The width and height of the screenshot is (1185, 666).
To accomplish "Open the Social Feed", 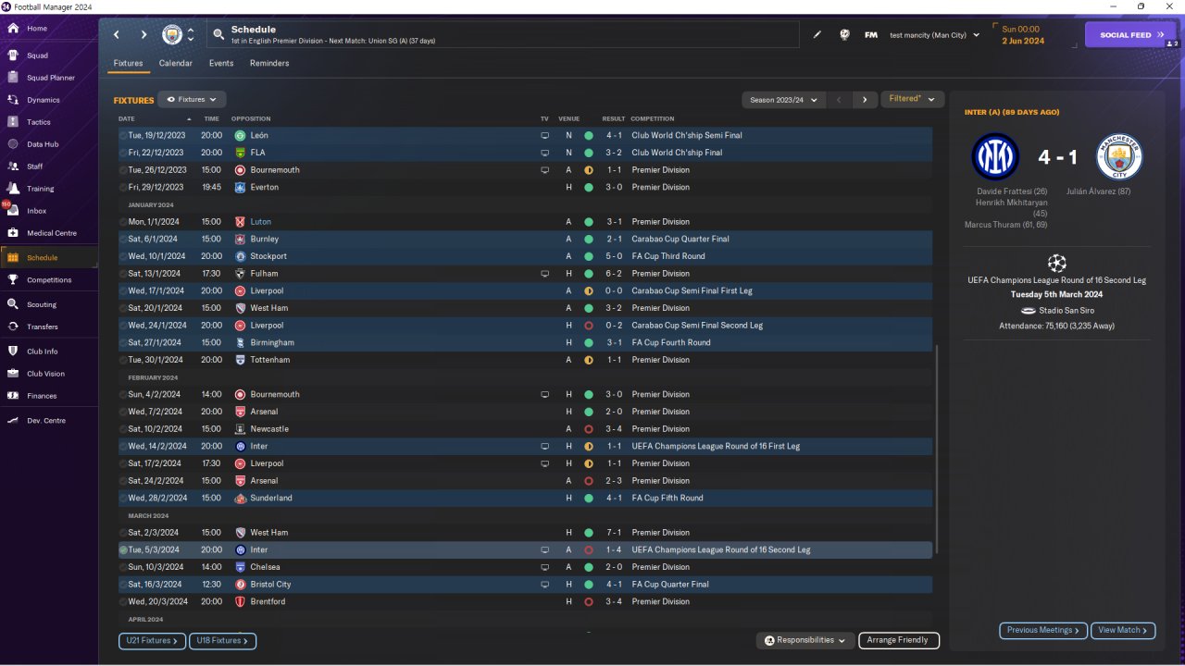I will (1130, 35).
